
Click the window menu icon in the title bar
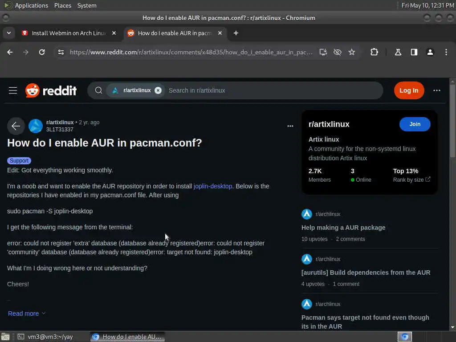point(5,18)
